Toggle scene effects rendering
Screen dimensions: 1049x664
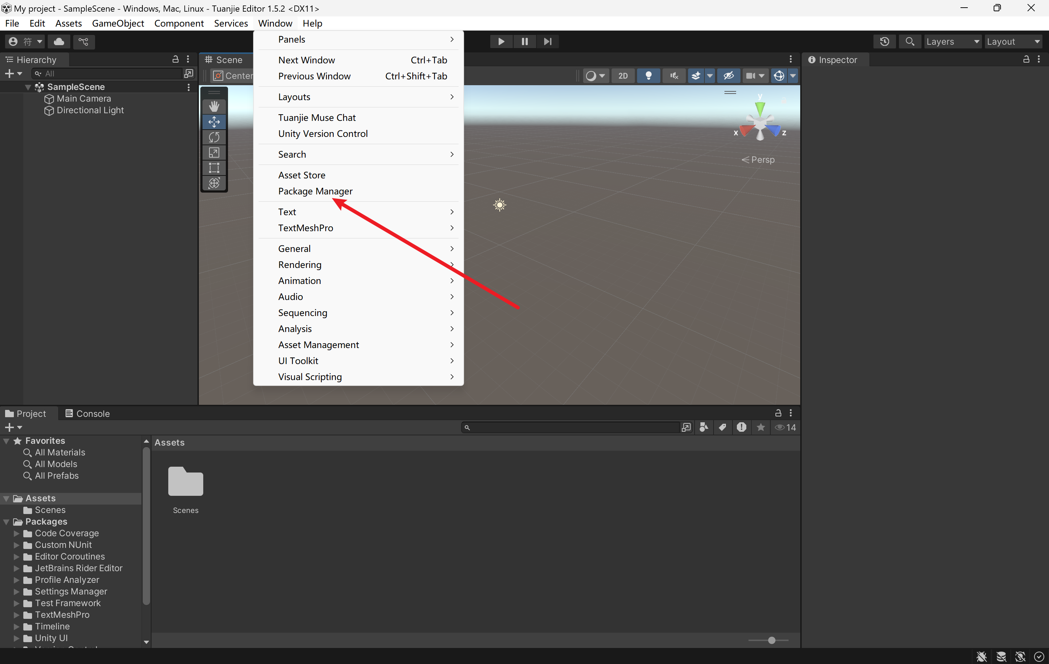[696, 76]
